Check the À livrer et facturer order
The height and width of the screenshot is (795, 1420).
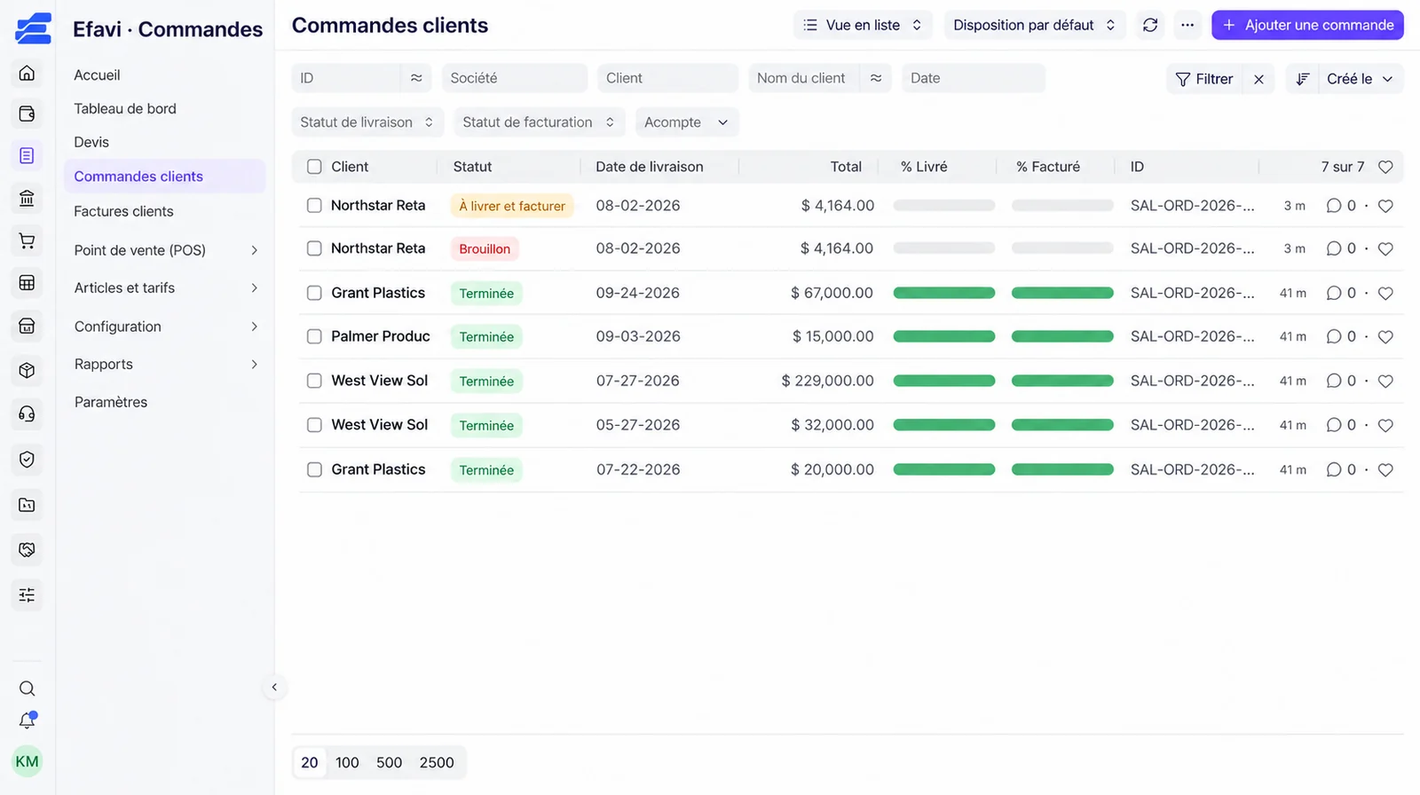(x=314, y=205)
